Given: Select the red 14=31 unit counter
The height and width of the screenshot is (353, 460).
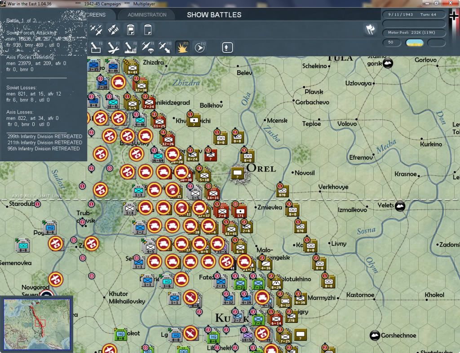Looking at the screenshot, I should click(x=213, y=193).
